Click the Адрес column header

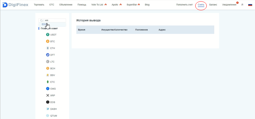162,30
